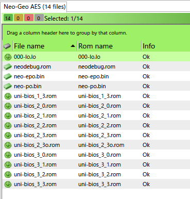Click the power icon beside uni-bios_3_2.rom
The width and height of the screenshot is (190, 199).
(x=8, y=174)
